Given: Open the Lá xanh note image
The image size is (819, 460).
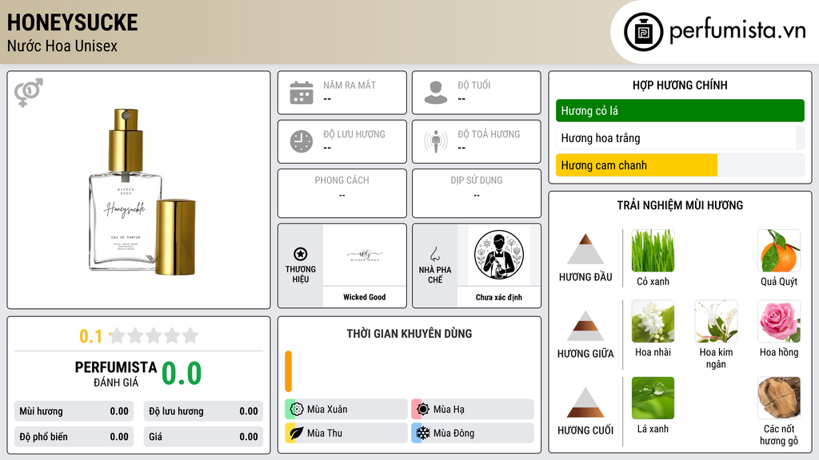Looking at the screenshot, I should 653,398.
